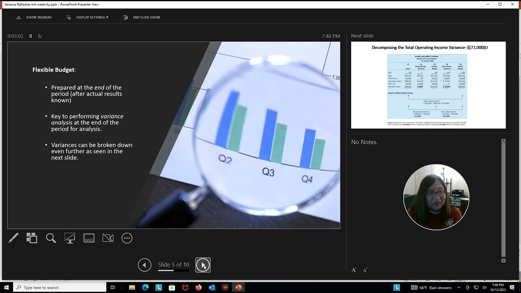The height and width of the screenshot is (293, 521).
Task: Open network icon in system tray
Action: pyautogui.click(x=476, y=288)
